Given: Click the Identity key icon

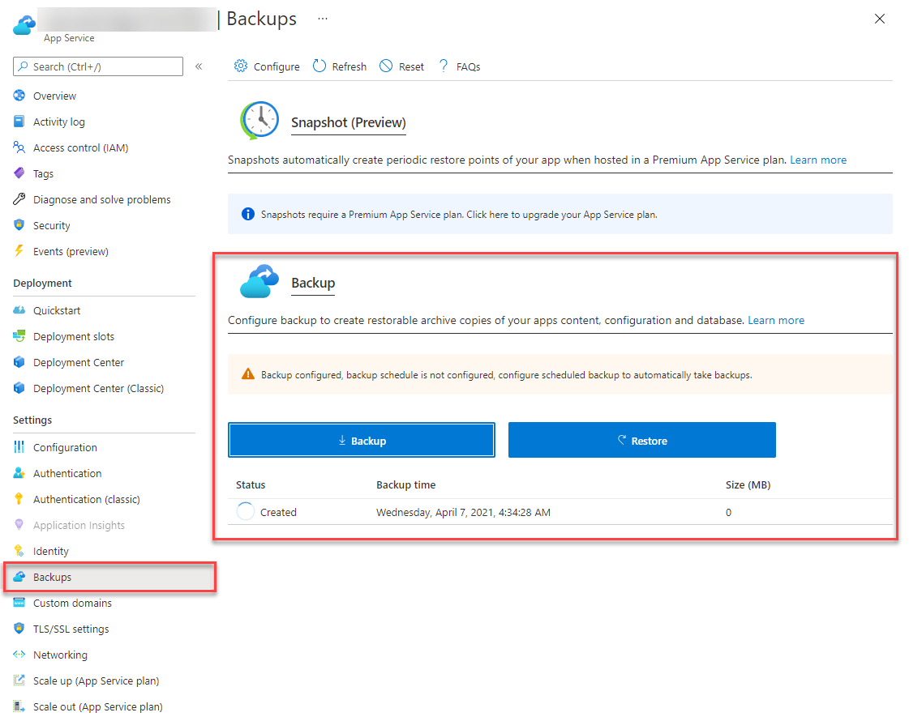Looking at the screenshot, I should click(x=19, y=551).
